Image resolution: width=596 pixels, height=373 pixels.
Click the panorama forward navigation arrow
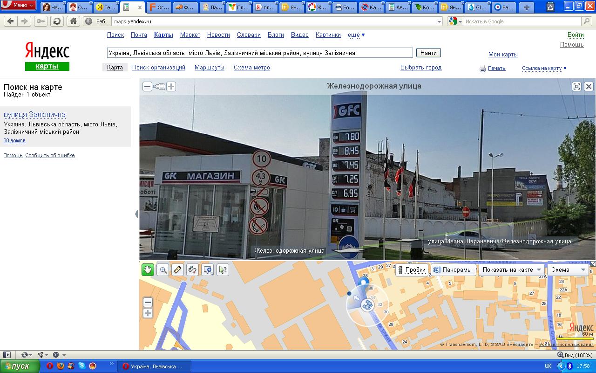tap(349, 250)
